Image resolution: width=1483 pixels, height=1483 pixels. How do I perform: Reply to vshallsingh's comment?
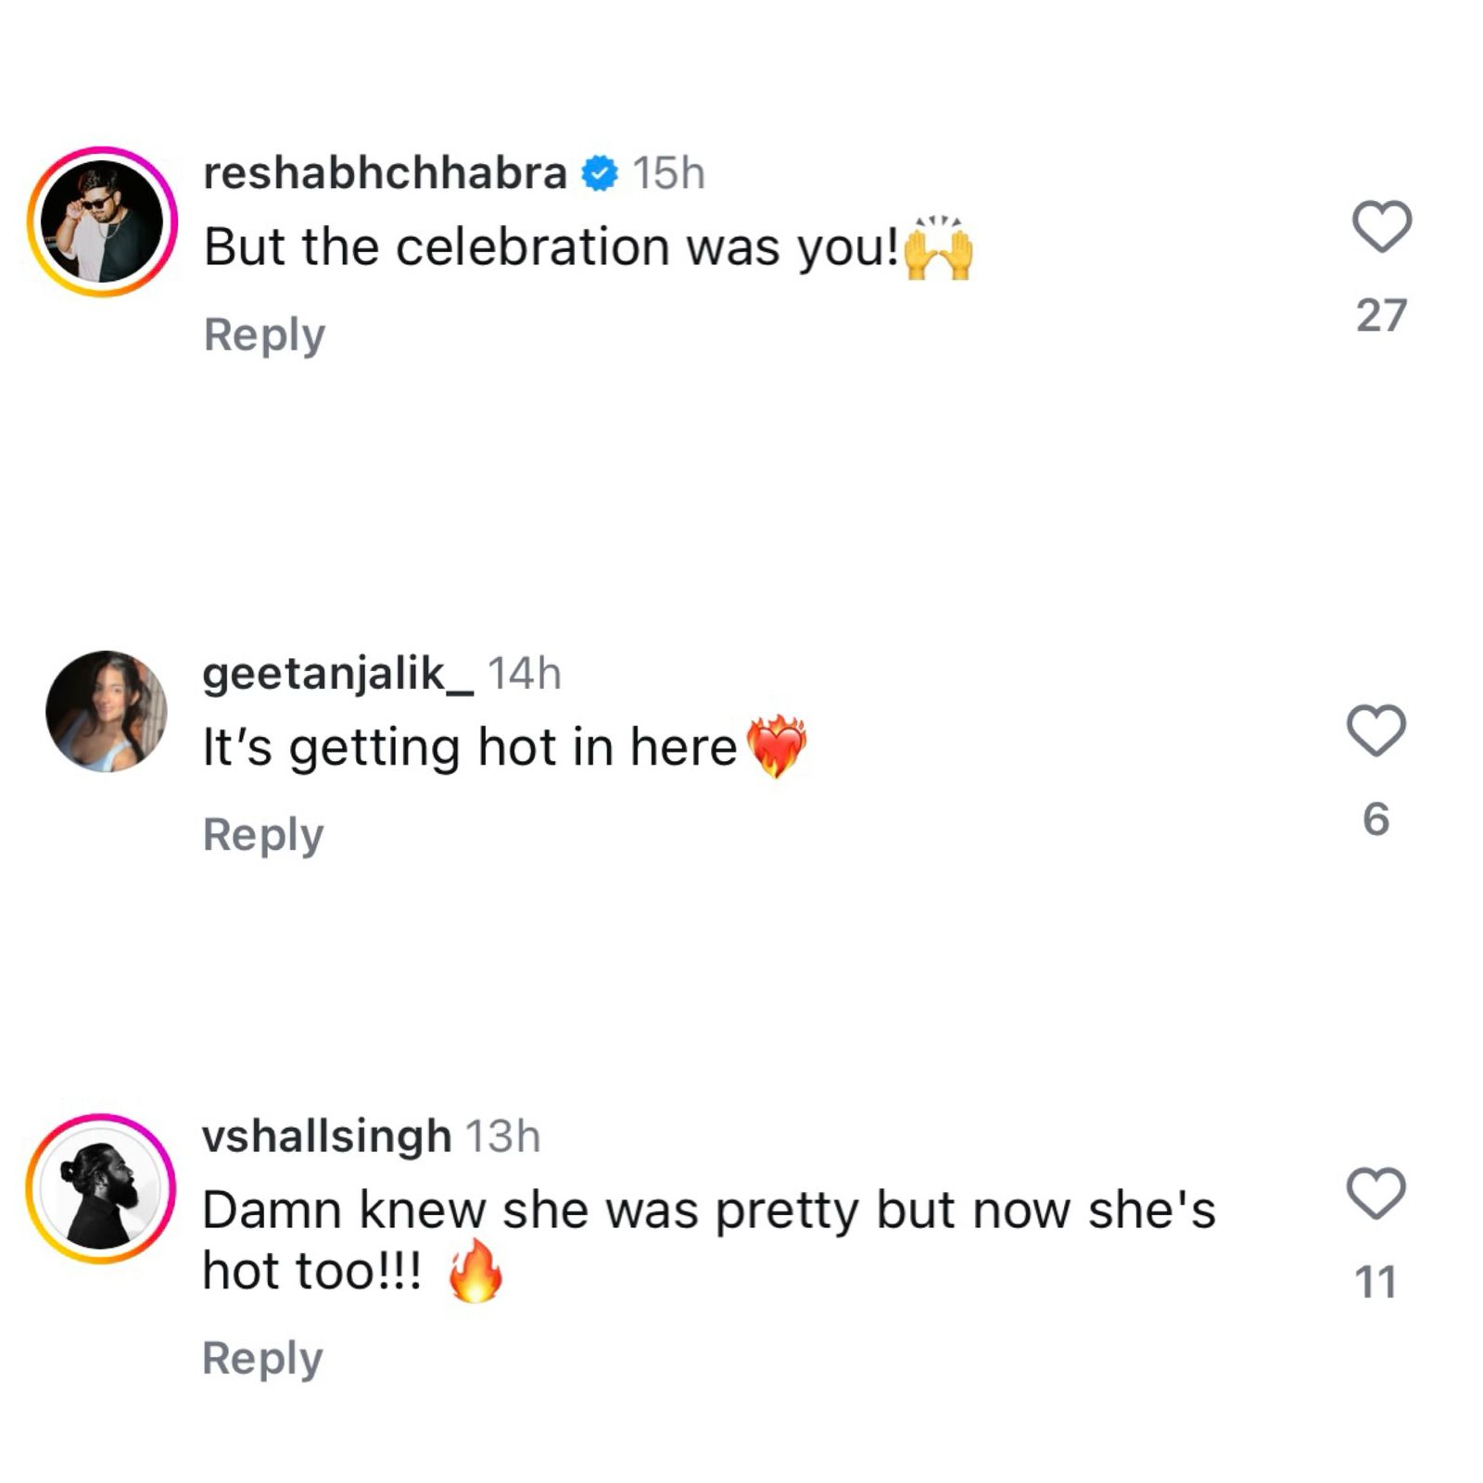(x=262, y=1359)
